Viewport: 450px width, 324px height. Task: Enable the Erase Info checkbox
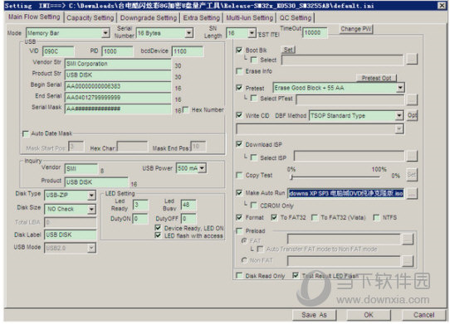click(x=239, y=70)
